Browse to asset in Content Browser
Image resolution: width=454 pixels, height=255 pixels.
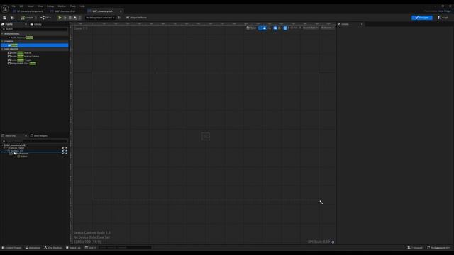tap(12, 18)
